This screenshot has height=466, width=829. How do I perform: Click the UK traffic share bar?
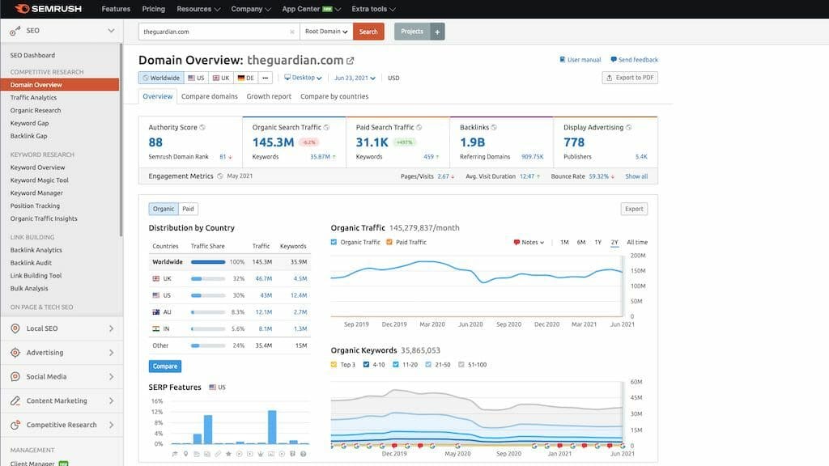click(x=208, y=278)
